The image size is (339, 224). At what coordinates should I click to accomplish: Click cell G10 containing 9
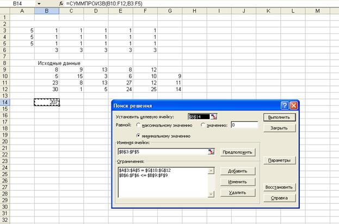[x=170, y=76]
